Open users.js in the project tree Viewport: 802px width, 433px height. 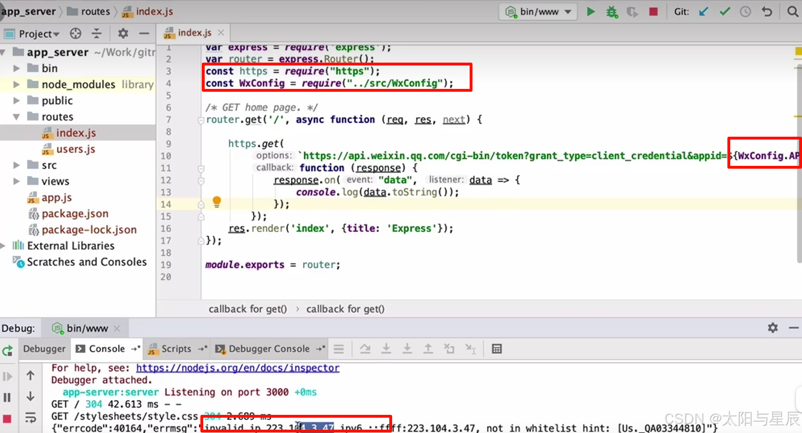click(76, 149)
